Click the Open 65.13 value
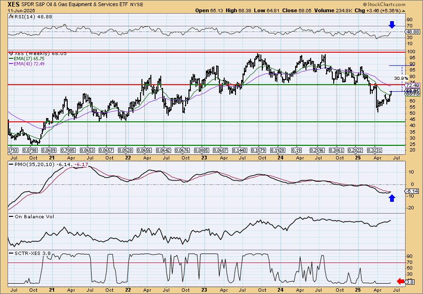Image resolution: width=423 pixels, height=294 pixels. click(208, 10)
